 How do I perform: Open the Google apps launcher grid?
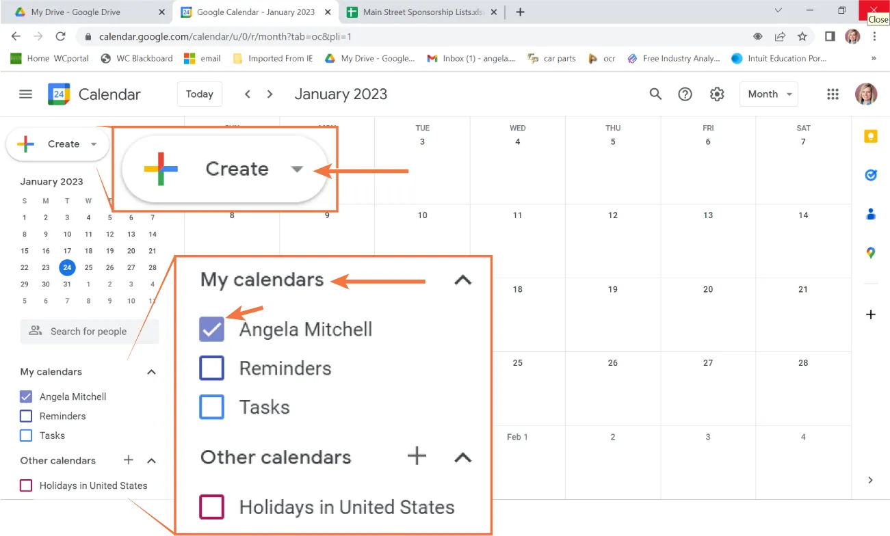pyautogui.click(x=833, y=94)
